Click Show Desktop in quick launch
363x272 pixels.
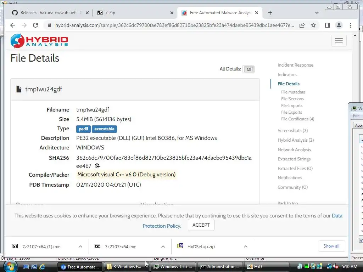[x=26, y=267]
